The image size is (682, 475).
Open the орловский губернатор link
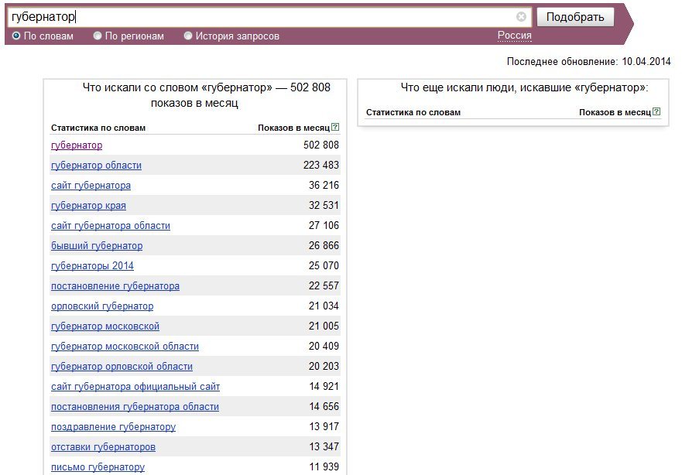point(102,306)
